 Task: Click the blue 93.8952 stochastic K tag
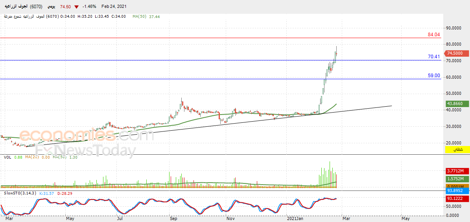[455, 191]
